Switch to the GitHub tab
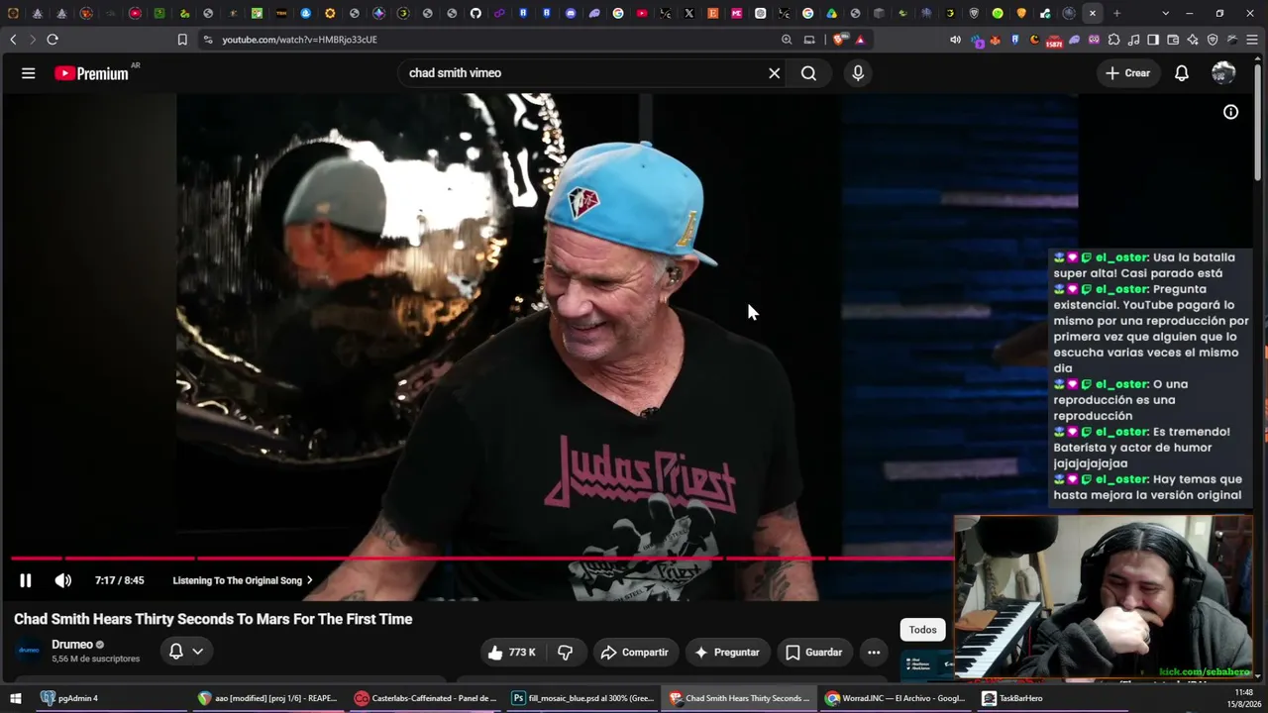1268x713 pixels. tap(475, 14)
